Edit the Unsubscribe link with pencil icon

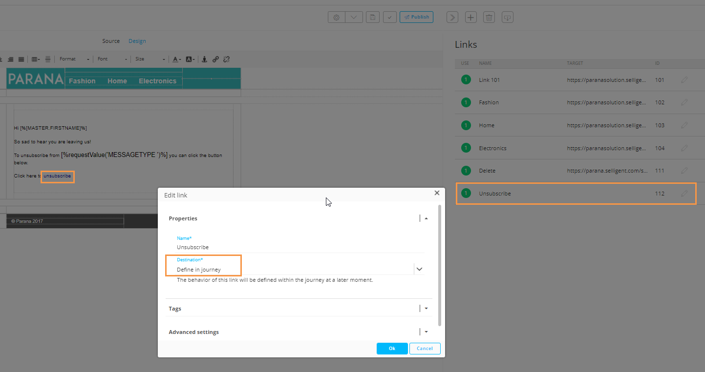pyautogui.click(x=684, y=194)
